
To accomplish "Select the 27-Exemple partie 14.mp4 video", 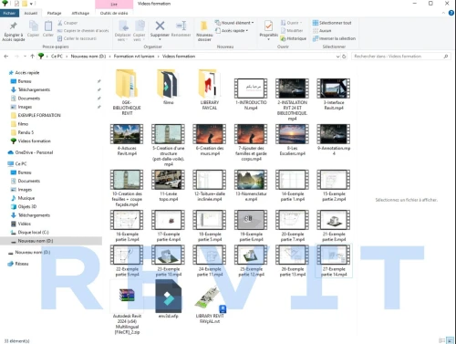I will pos(334,261).
